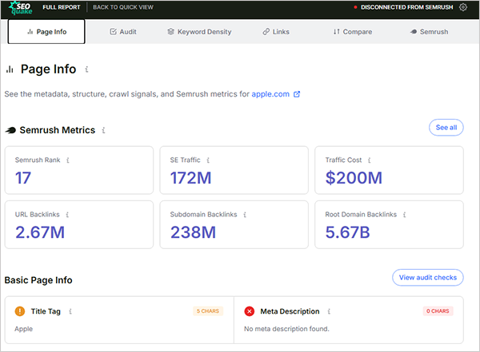Open the Audit tab
The width and height of the screenshot is (480, 352).
point(123,32)
